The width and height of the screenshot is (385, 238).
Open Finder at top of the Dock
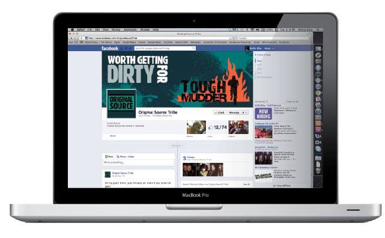[x=318, y=49]
